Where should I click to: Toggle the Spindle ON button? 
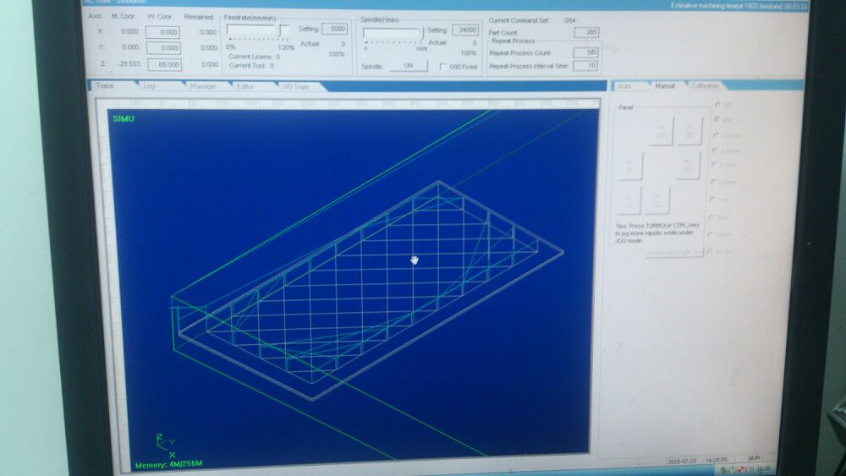coord(409,66)
